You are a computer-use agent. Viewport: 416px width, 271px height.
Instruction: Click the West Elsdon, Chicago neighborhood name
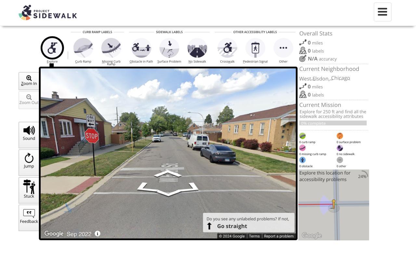coord(325,78)
